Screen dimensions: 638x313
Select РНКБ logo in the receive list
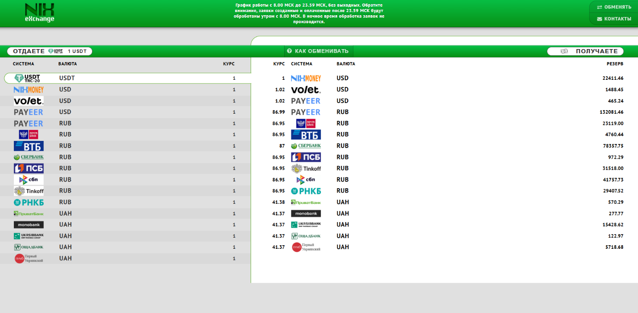point(306,191)
